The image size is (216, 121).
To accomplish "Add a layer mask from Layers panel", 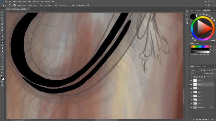I will [x=200, y=120].
